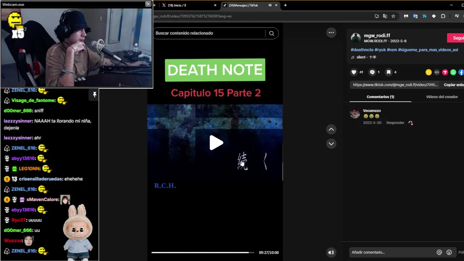The width and height of the screenshot is (464, 261).
Task: Go to previous video with up chevron
Action: [331, 129]
